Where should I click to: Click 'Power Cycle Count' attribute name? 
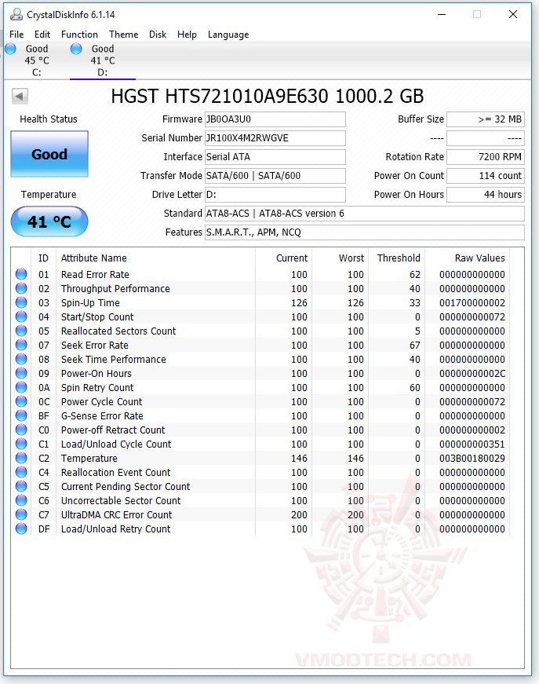(x=101, y=402)
